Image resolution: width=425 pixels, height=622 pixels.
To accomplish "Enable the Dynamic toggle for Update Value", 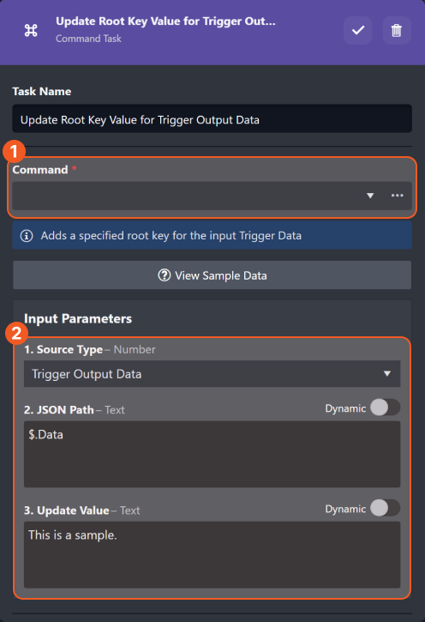I will 385,508.
